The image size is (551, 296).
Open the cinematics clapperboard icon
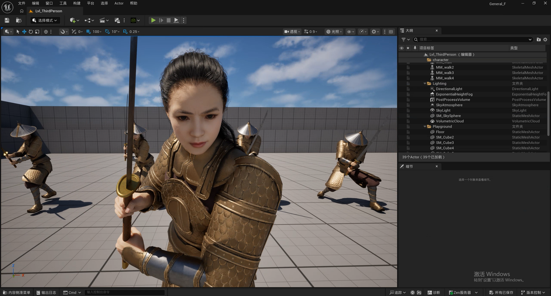click(102, 21)
